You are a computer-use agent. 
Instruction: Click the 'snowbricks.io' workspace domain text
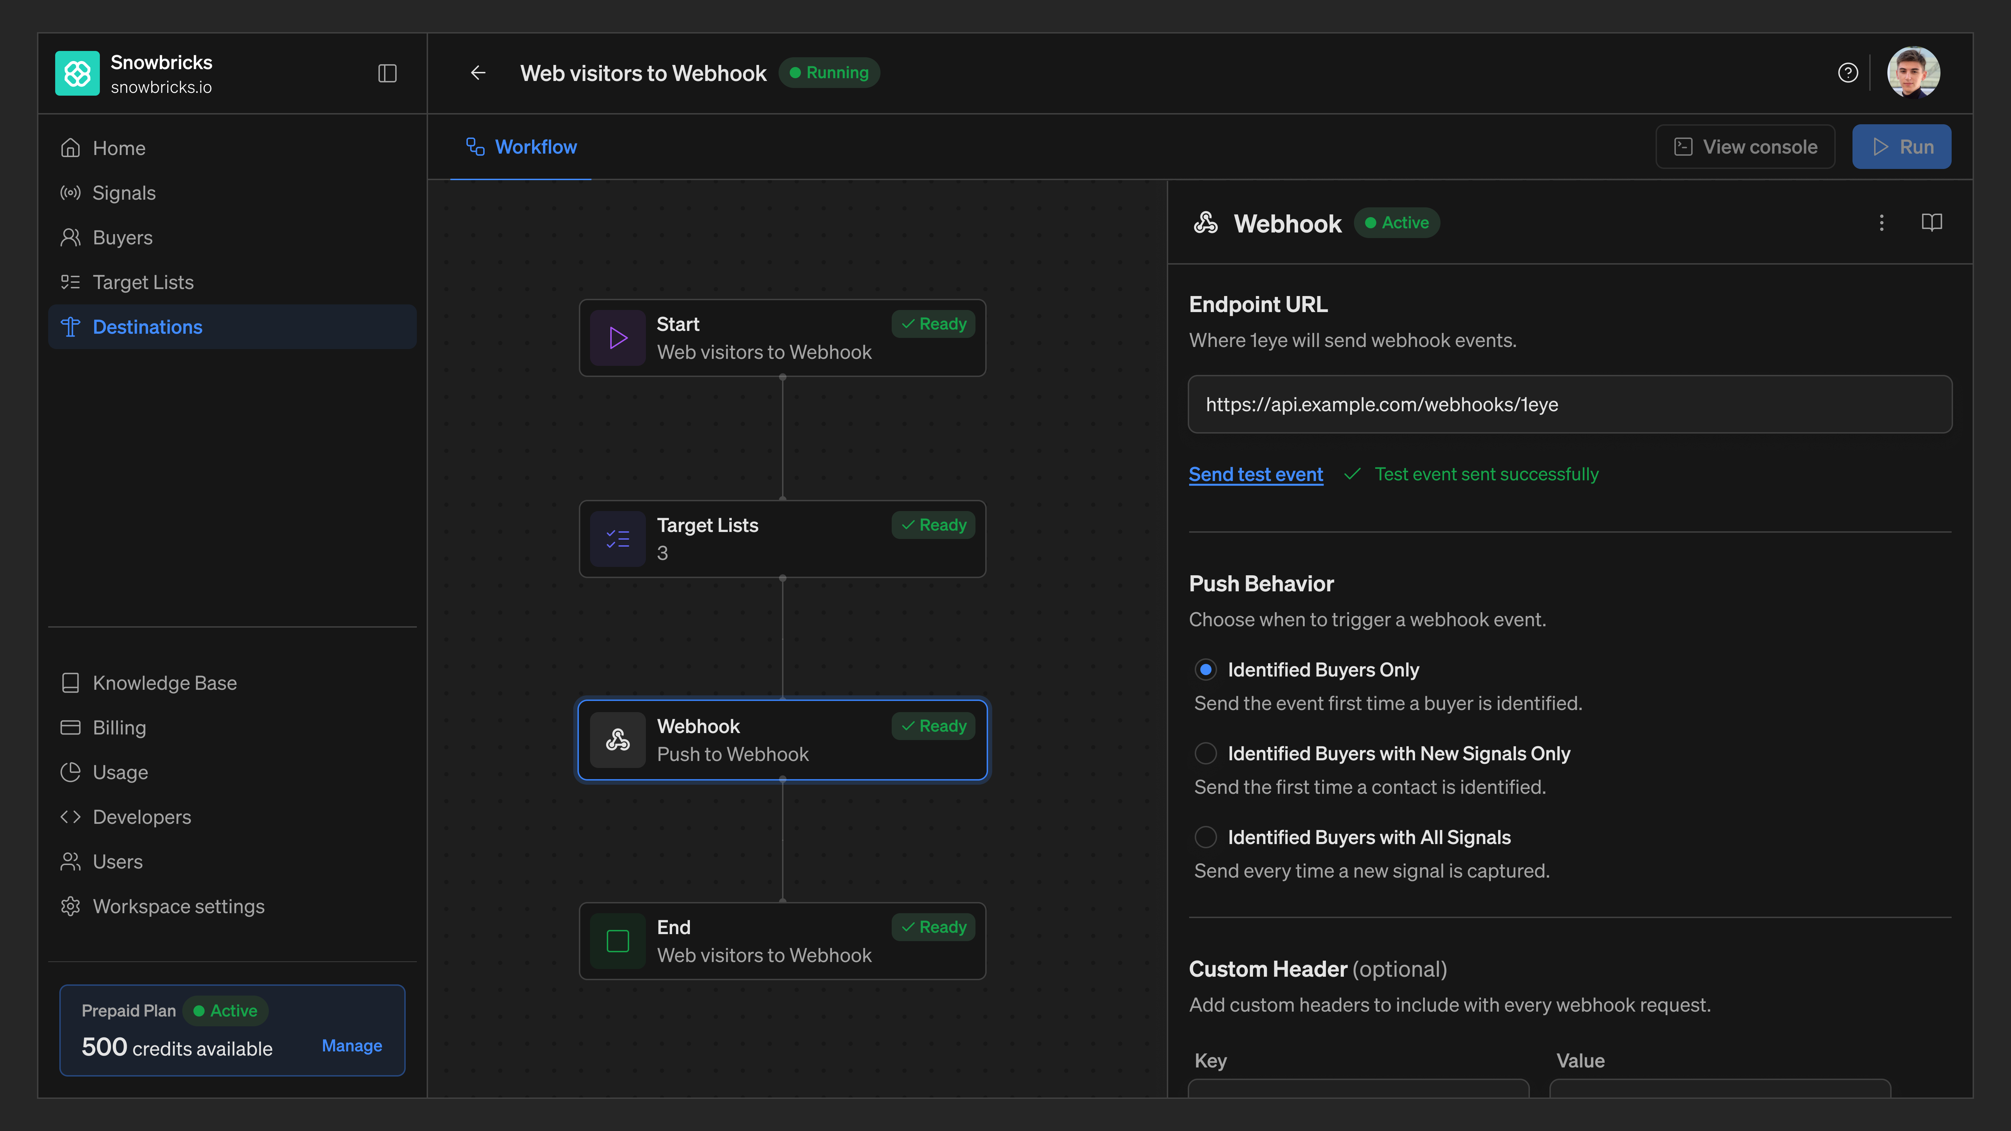coord(161,87)
